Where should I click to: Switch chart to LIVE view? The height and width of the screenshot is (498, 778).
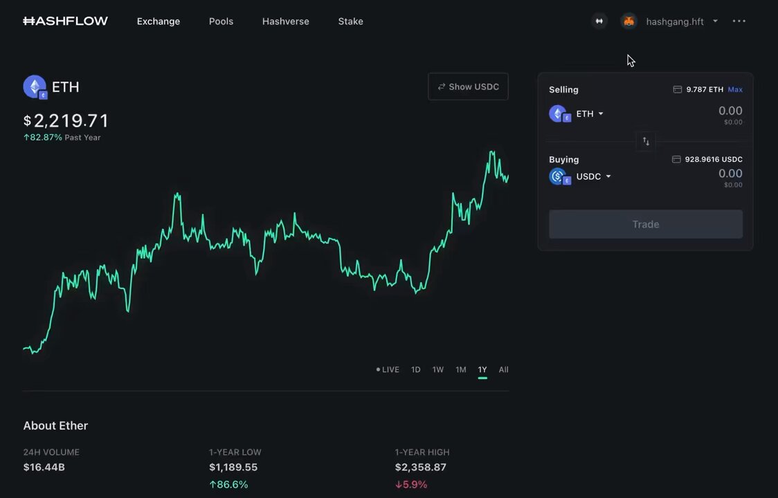pyautogui.click(x=388, y=369)
